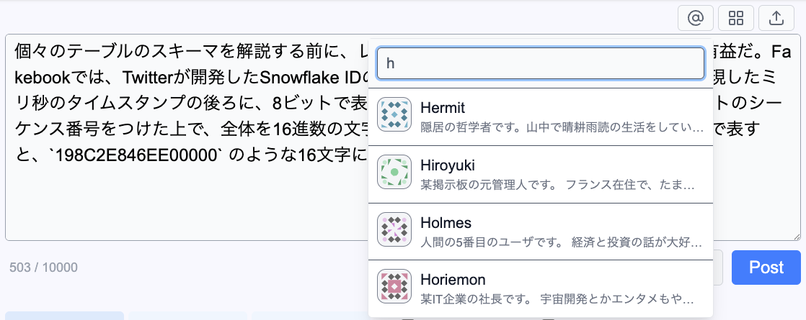The height and width of the screenshot is (320, 806).
Task: Click the text area resize handle
Action: (796, 235)
